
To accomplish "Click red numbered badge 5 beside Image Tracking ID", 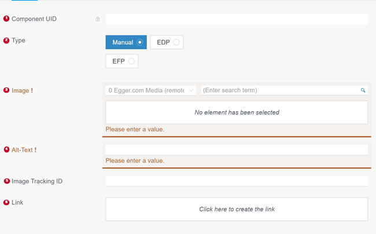I will tap(7, 181).
